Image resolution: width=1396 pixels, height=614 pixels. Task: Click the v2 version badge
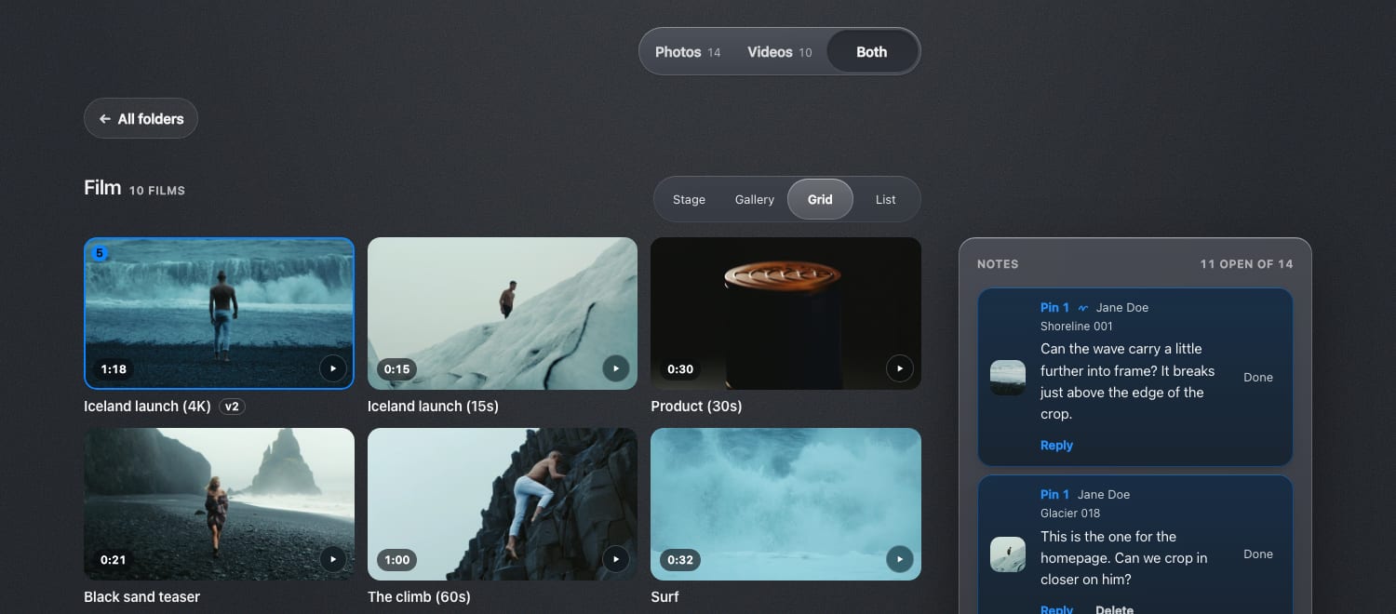[x=233, y=407]
